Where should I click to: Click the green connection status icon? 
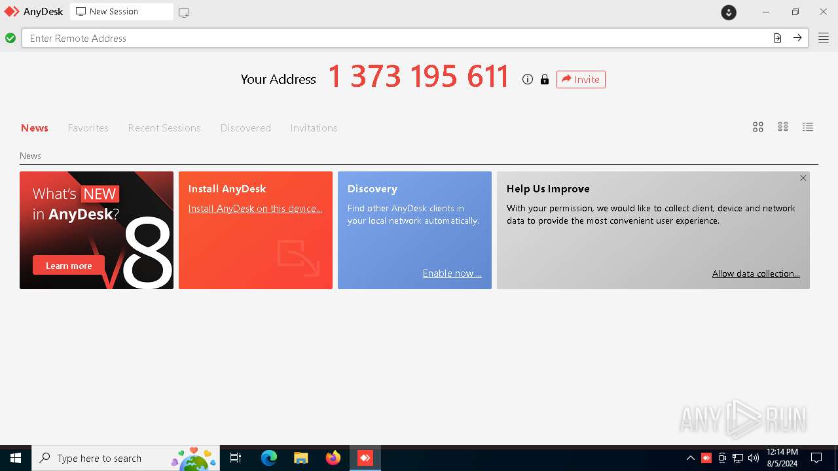click(10, 38)
